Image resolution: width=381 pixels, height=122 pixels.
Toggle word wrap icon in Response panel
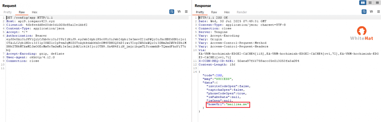(x=364, y=12)
